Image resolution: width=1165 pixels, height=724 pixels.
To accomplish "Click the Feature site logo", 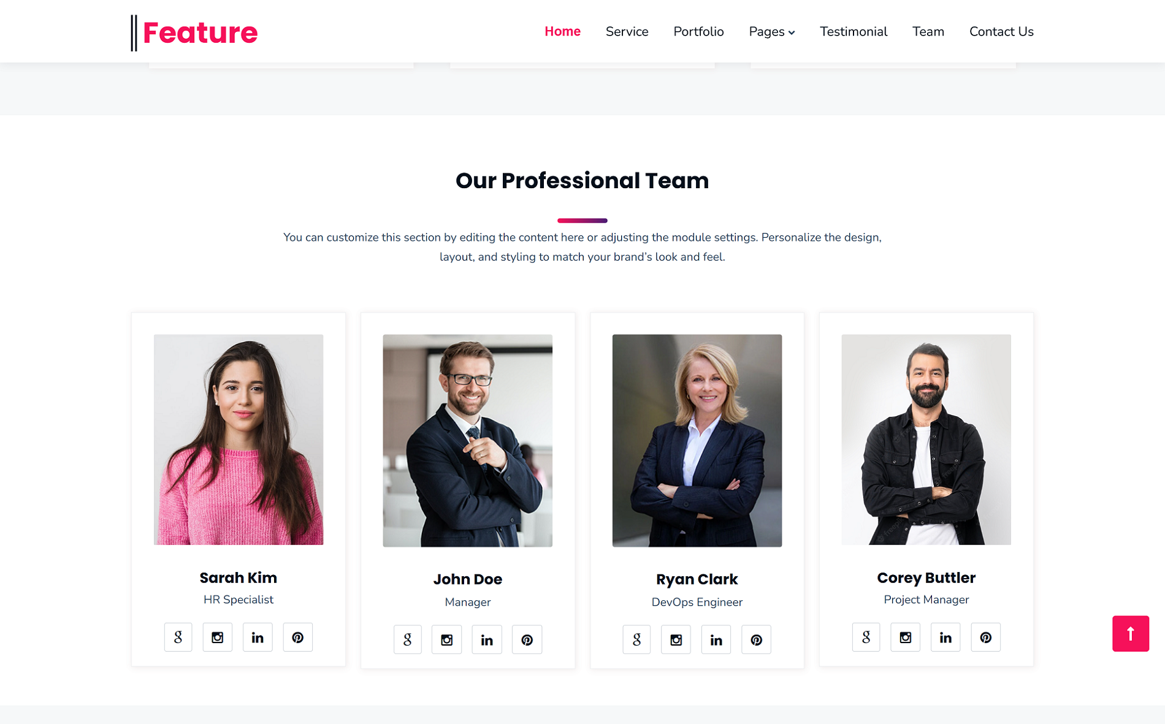I will pos(194,32).
